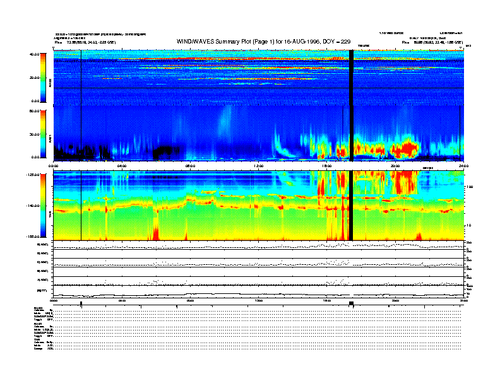This screenshot has height=386, width=500.
Task: Click the 08:00 tick label below RAD1 panel
Action: [190, 166]
